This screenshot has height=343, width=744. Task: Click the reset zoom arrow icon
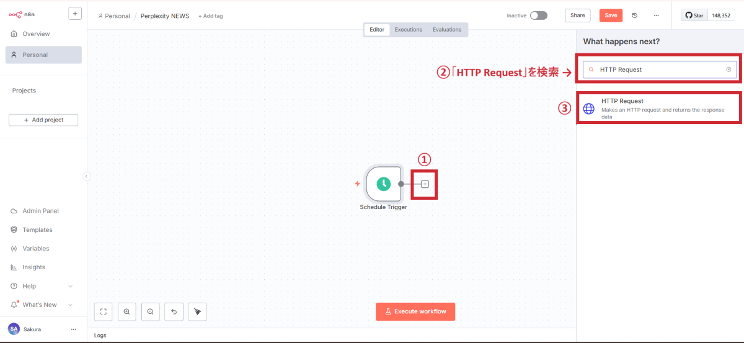click(x=174, y=312)
